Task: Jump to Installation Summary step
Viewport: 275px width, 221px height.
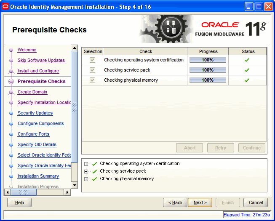Action: click(x=38, y=176)
